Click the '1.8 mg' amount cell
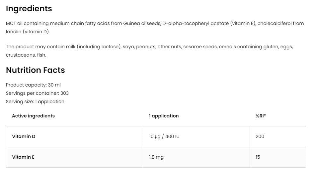312x173 pixels. (156, 157)
